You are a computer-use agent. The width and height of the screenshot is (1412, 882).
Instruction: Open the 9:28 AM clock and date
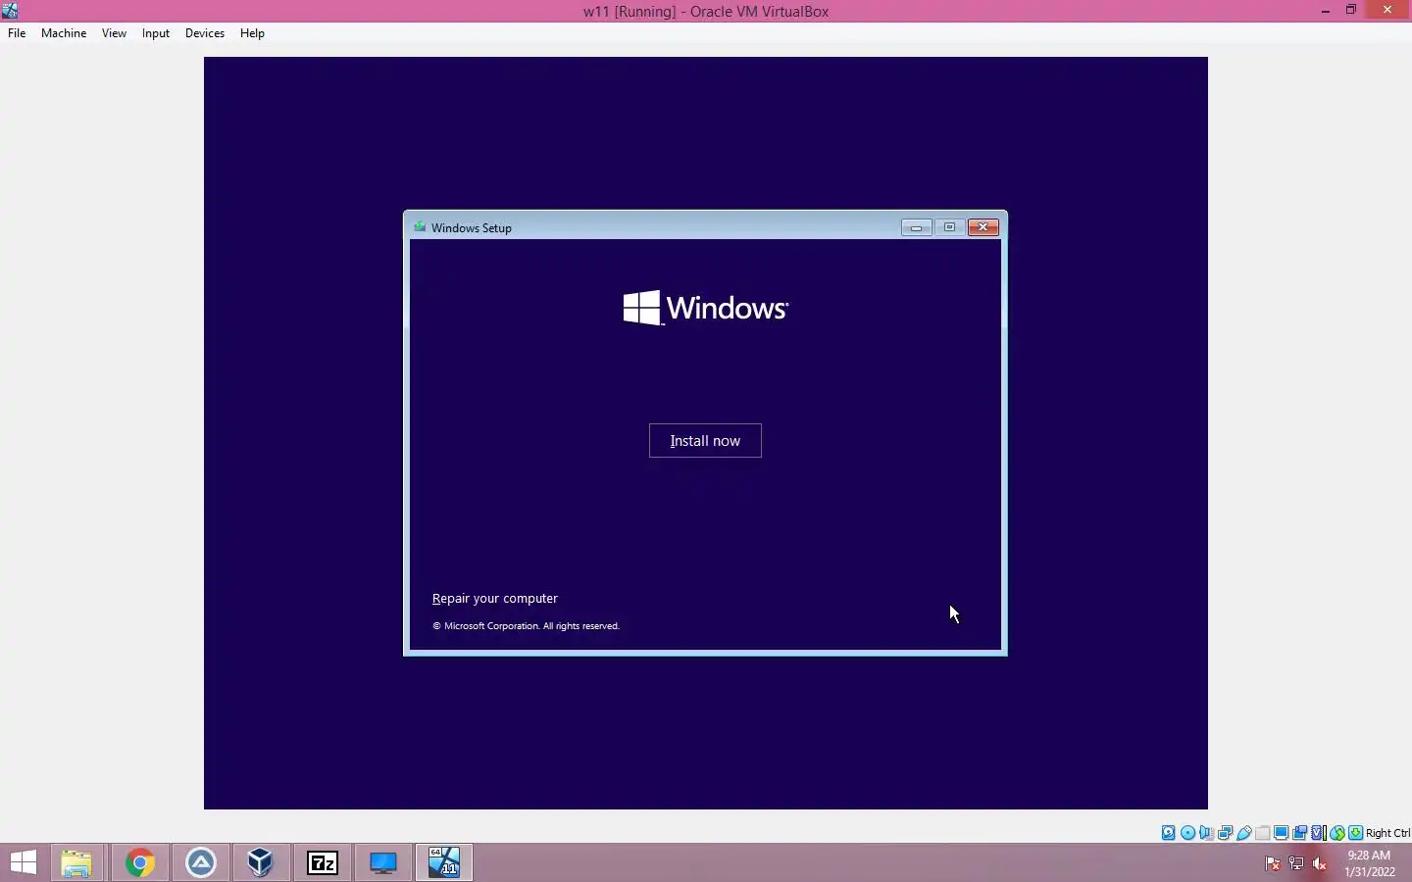coord(1370,863)
